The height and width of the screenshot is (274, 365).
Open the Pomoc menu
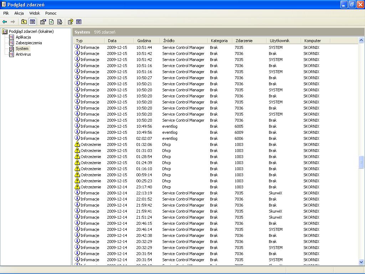coord(51,13)
